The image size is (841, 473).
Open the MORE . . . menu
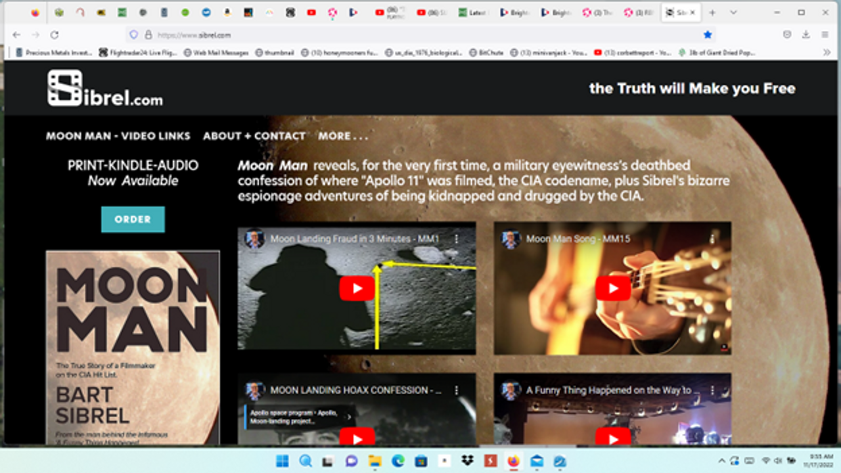343,136
